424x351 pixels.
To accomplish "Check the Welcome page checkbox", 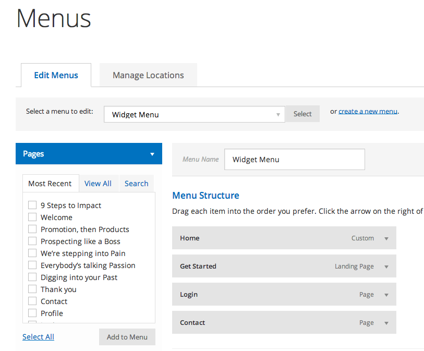I will (x=32, y=217).
